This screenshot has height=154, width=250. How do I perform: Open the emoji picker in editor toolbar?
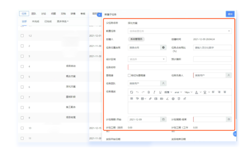173,99
